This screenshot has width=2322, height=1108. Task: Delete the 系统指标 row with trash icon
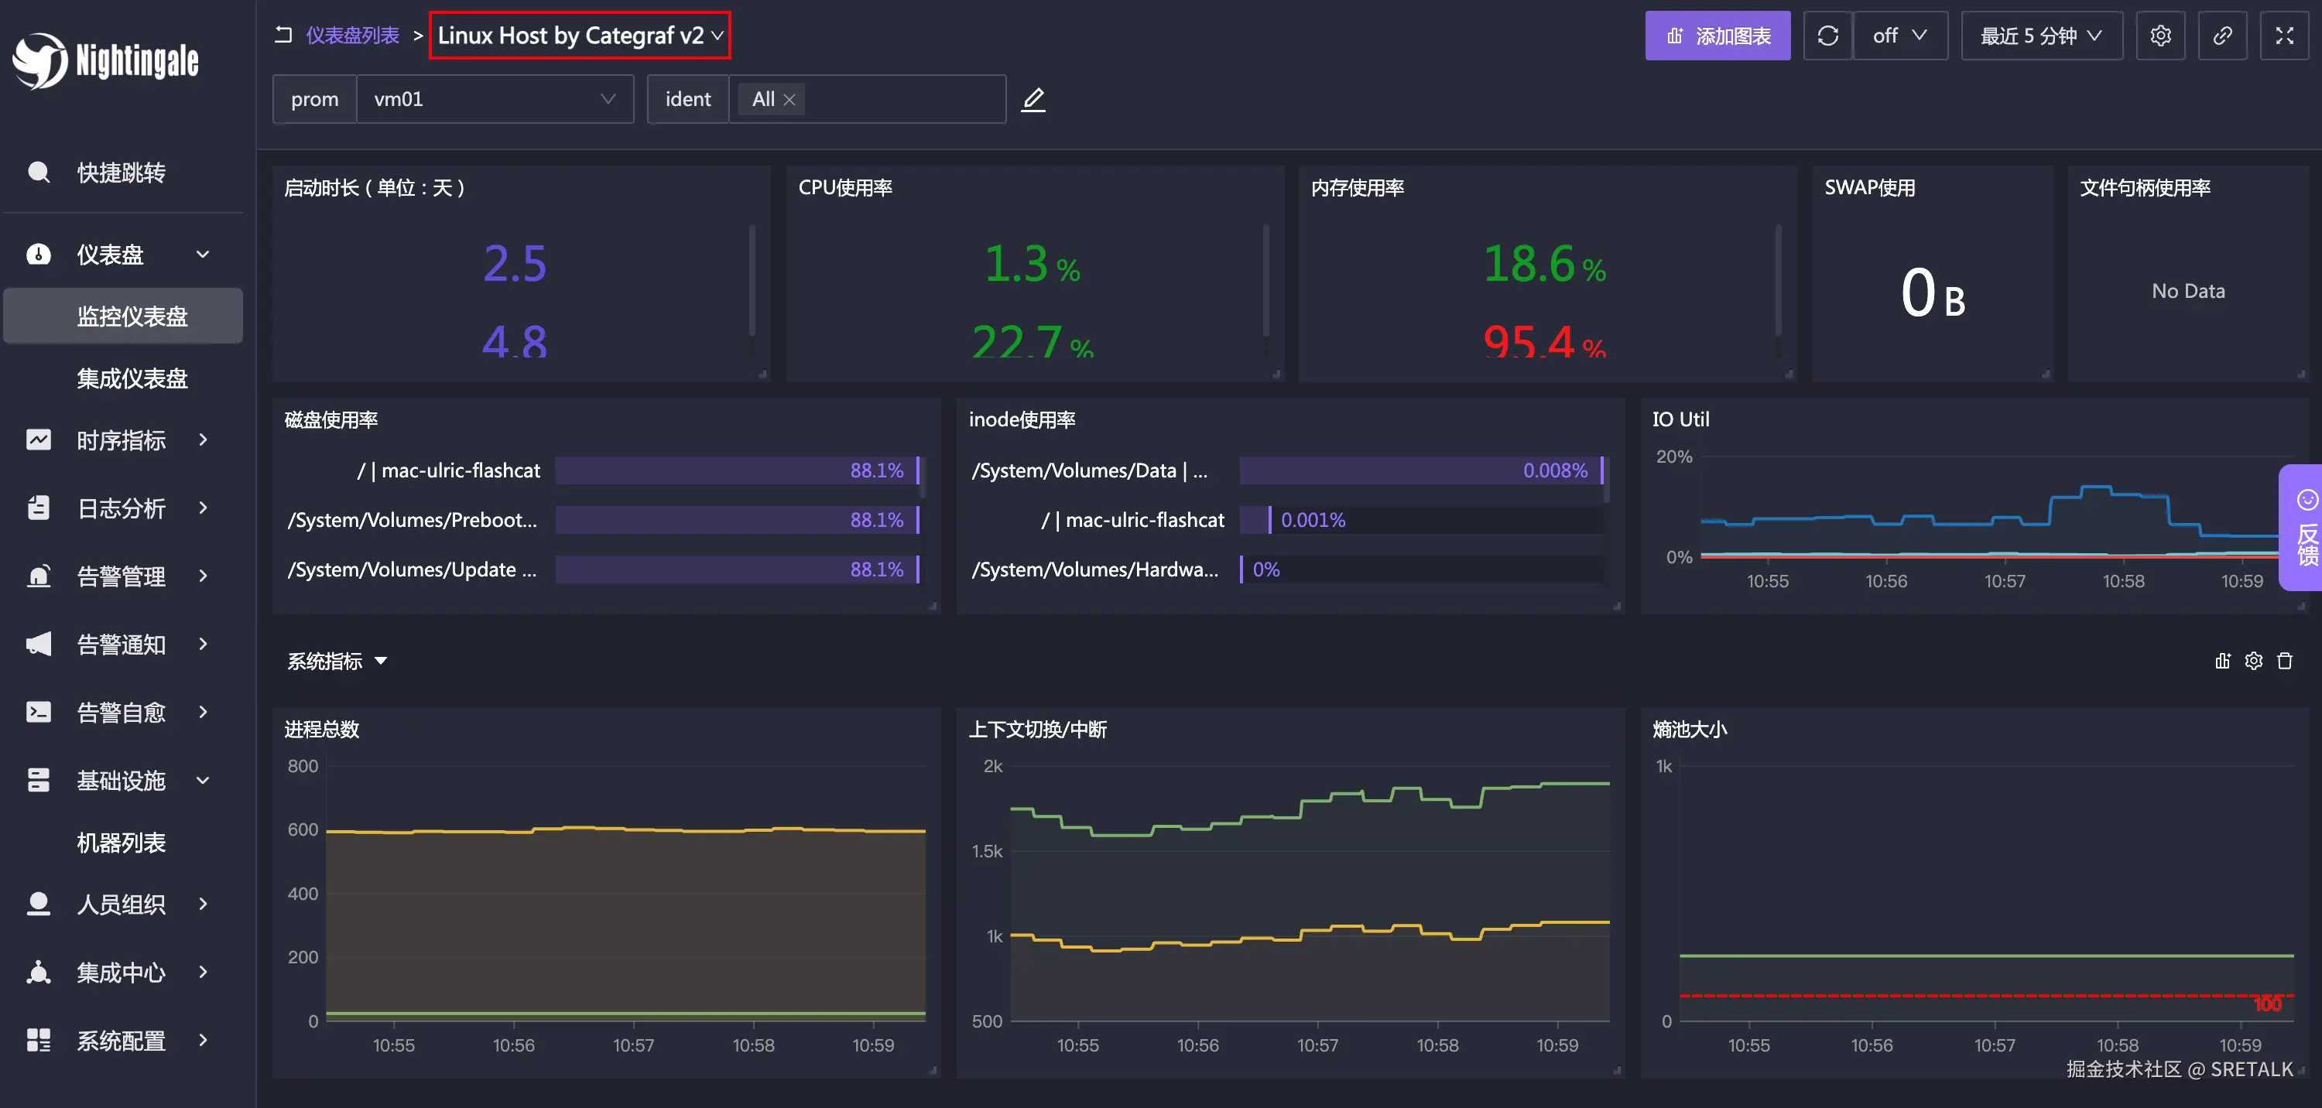coord(2284,662)
